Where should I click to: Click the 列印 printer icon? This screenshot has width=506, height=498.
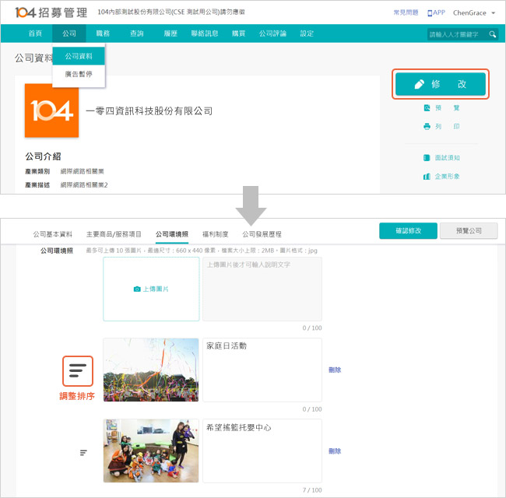click(x=427, y=126)
